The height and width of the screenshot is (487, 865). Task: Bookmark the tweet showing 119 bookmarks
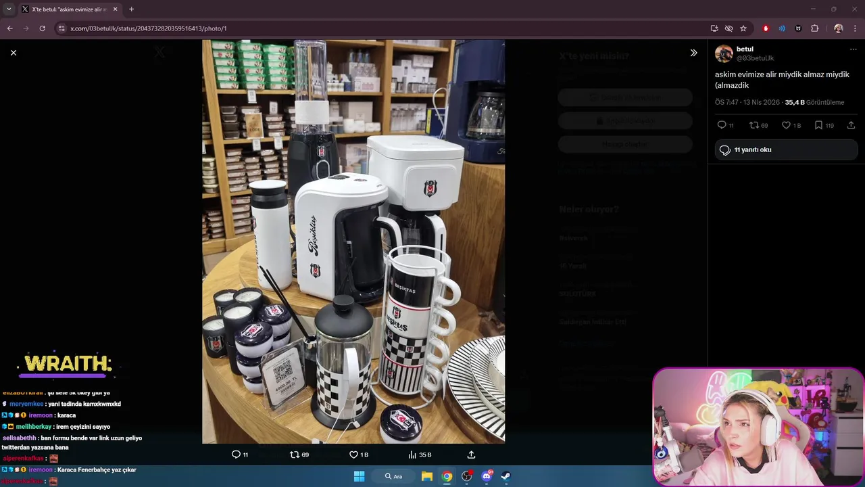[x=818, y=125]
